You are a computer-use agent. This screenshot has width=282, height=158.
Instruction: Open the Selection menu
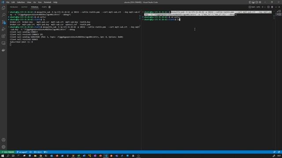click(x=21, y=2)
